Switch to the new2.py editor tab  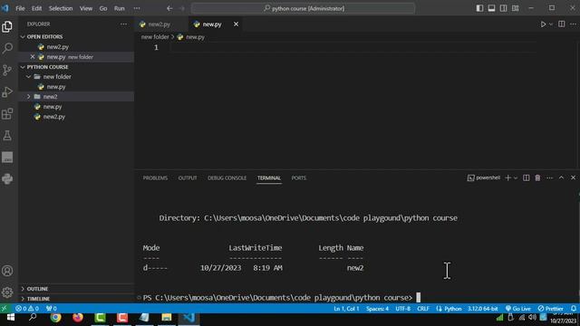click(159, 24)
